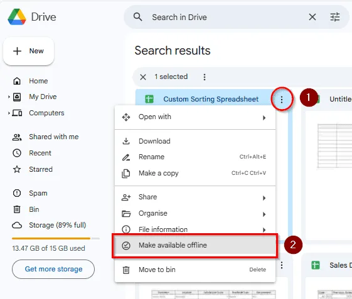Select Custom Sorting Spreadsheet file title
Screen dimensions: 352x299
[211, 99]
